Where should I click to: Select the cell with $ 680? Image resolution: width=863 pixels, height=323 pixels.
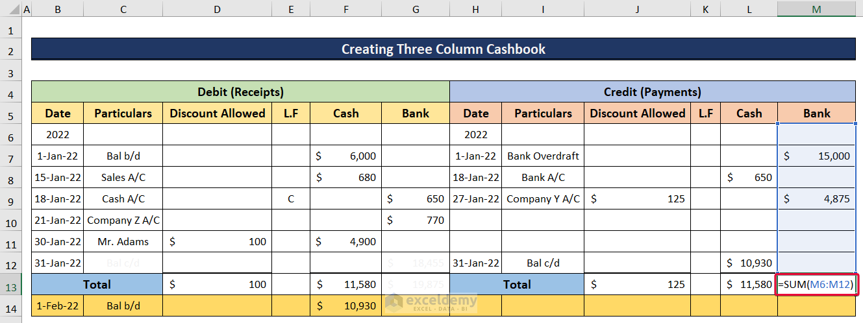pos(345,177)
